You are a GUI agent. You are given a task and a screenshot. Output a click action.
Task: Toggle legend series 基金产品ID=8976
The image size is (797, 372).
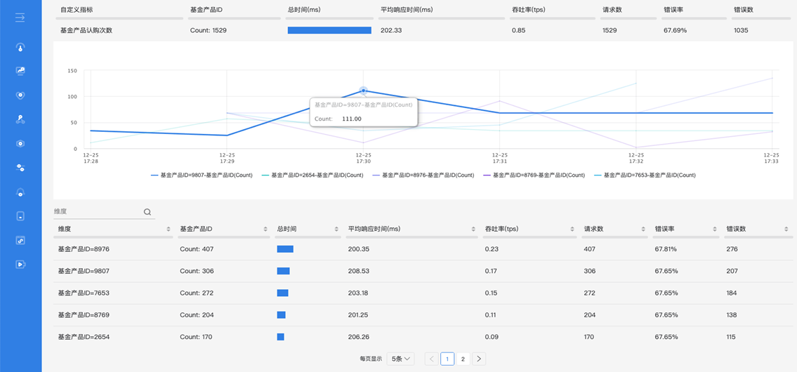click(x=423, y=175)
